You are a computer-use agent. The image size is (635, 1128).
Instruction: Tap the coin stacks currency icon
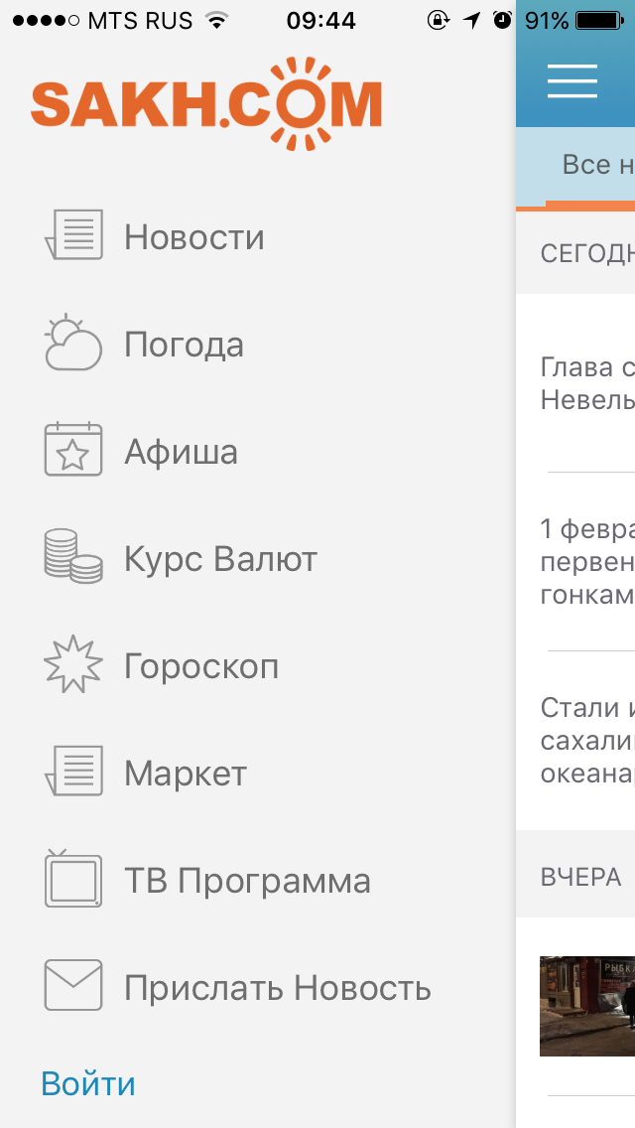click(73, 555)
